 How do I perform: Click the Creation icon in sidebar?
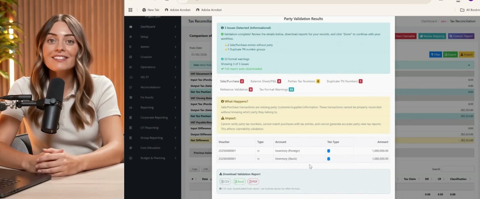(130, 57)
